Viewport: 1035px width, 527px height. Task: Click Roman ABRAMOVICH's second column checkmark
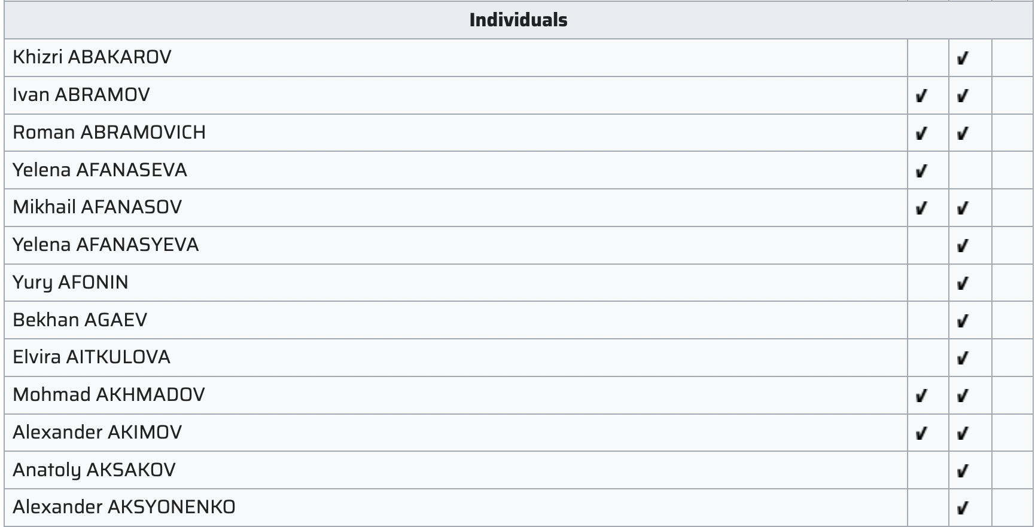click(963, 133)
